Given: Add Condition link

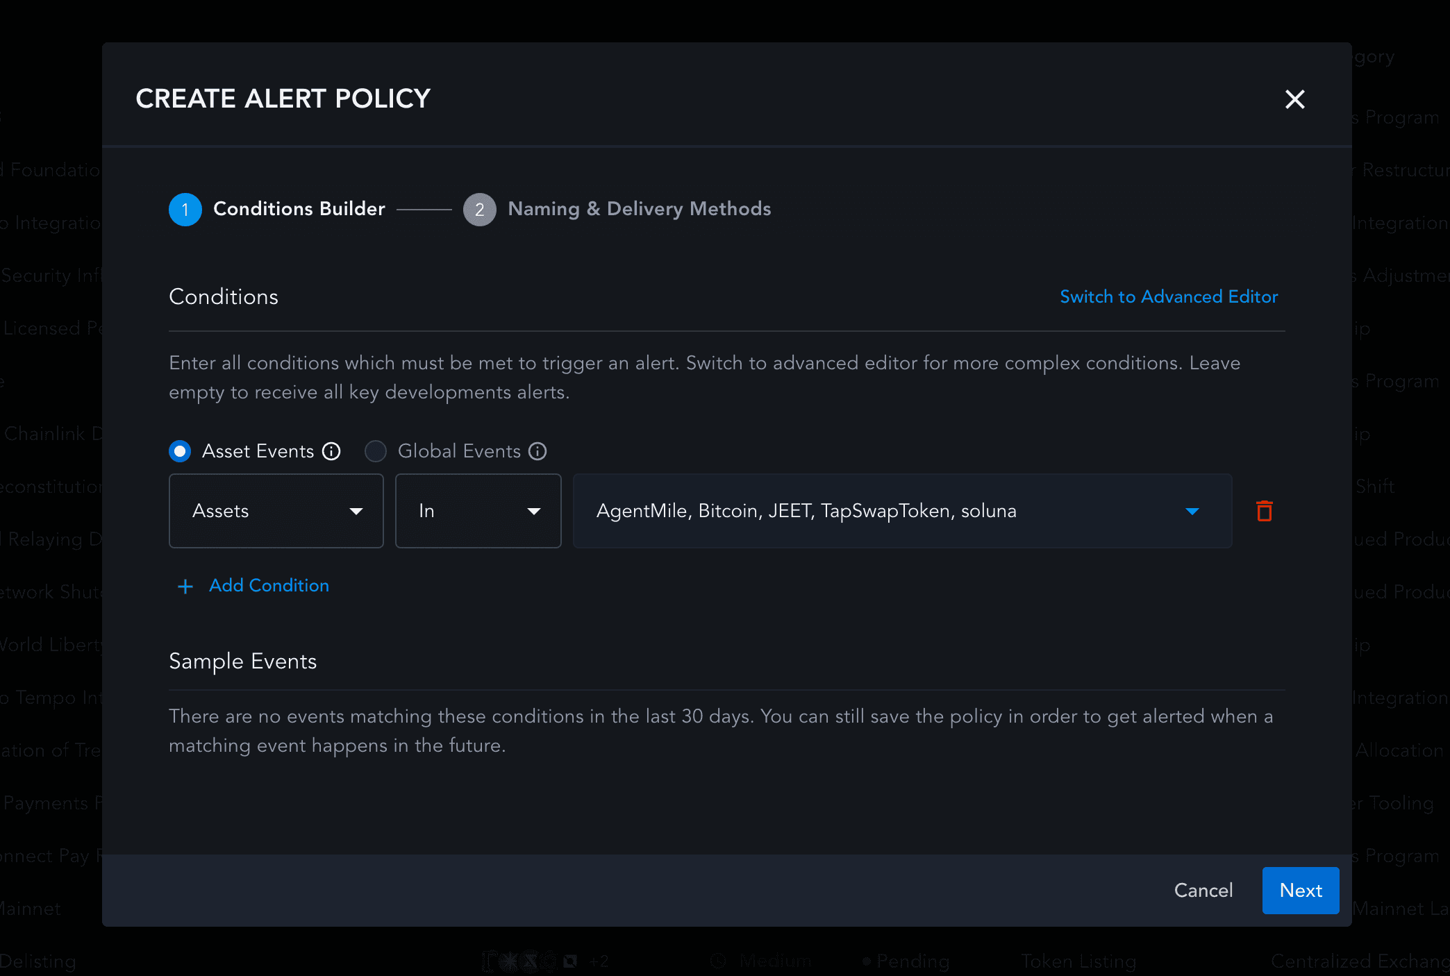Looking at the screenshot, I should [269, 585].
